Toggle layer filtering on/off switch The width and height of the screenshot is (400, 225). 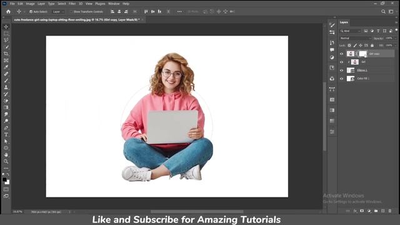click(x=396, y=30)
